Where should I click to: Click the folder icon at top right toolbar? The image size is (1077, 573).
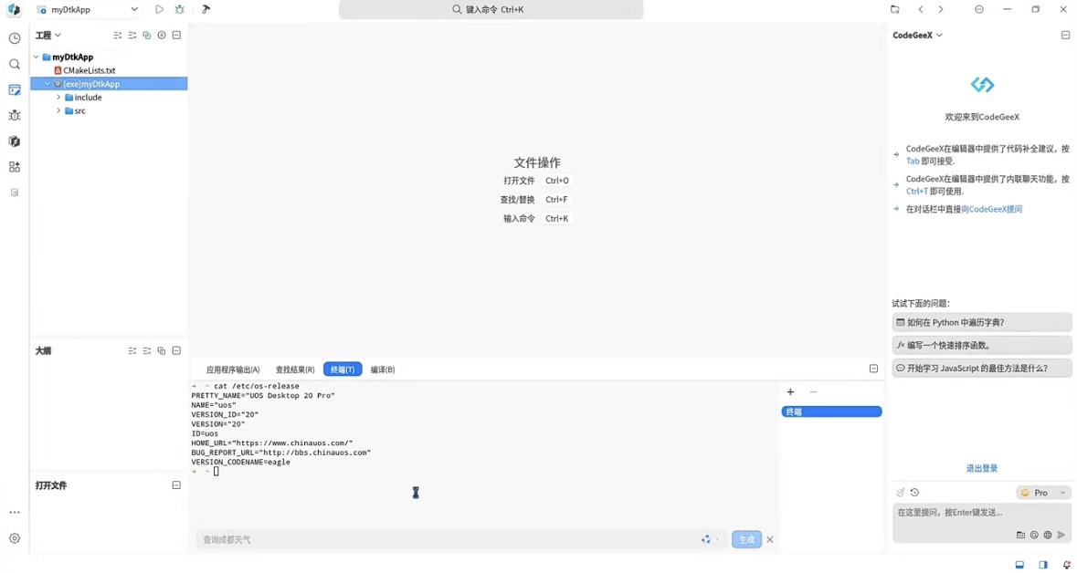[894, 10]
